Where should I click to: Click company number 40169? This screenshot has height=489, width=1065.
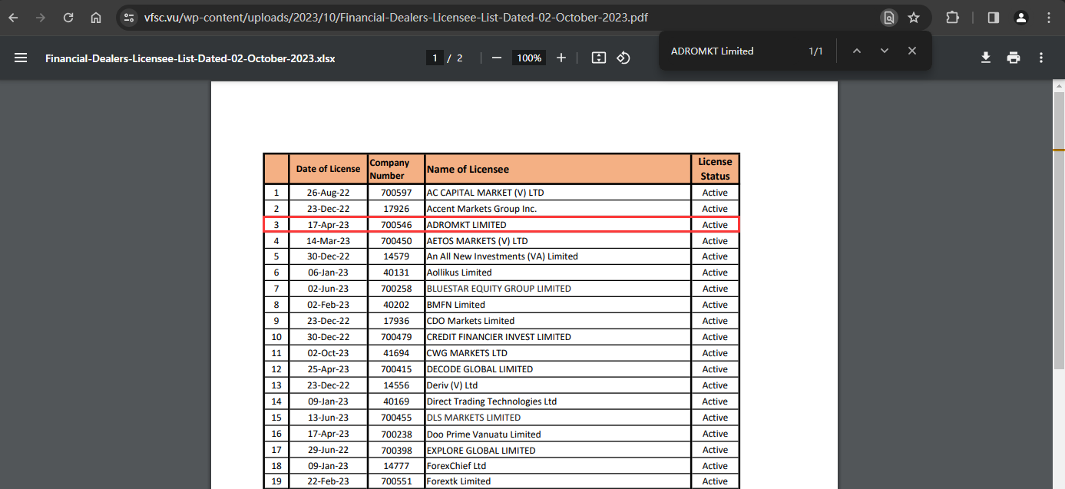396,401
